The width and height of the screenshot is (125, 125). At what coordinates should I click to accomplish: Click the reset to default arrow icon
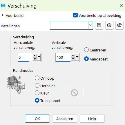[x=119, y=25]
